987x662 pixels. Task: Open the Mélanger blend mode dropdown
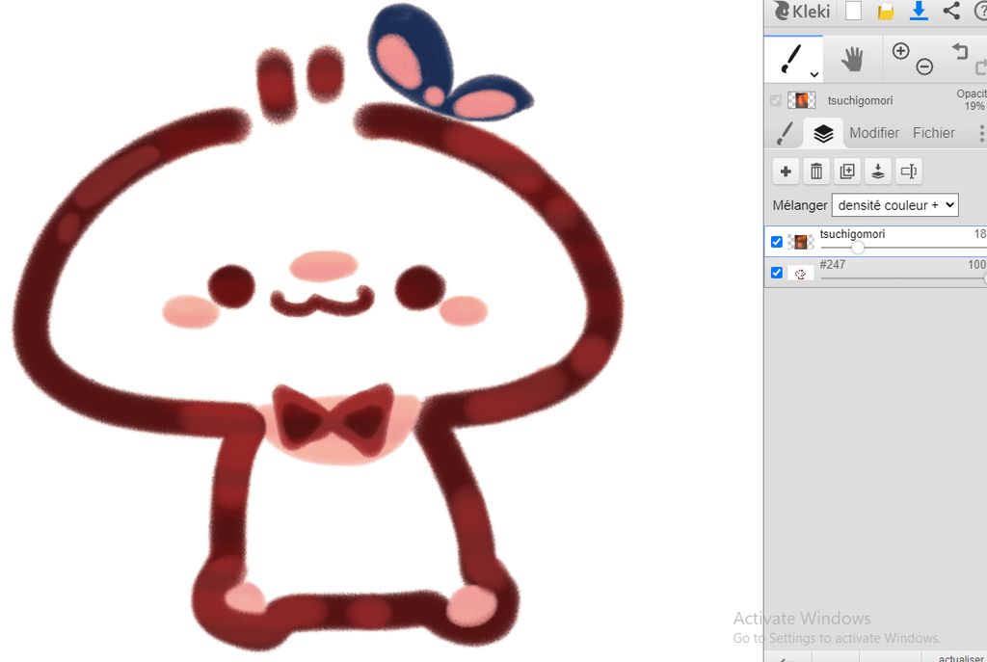pos(894,205)
